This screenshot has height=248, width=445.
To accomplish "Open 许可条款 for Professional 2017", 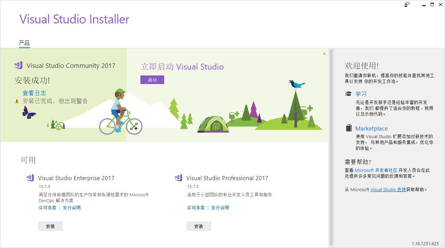I will tap(196, 208).
